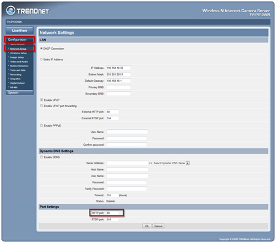The height and width of the screenshot is (243, 276).
Task: Check the Enable PPPoE box
Action: [x=42, y=125]
